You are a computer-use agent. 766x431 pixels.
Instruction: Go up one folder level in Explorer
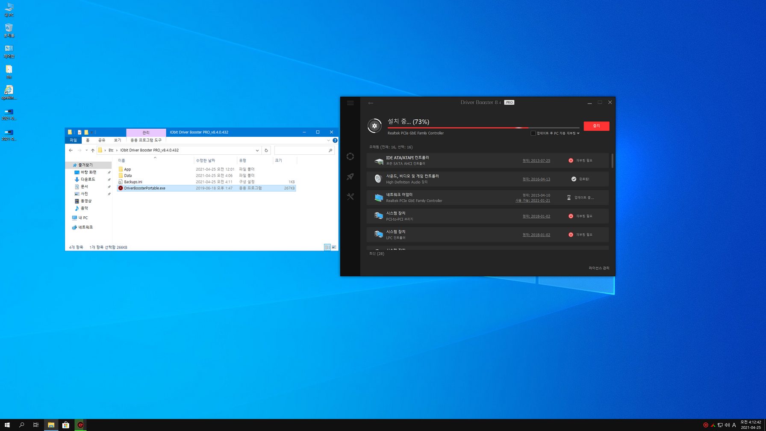coord(93,151)
